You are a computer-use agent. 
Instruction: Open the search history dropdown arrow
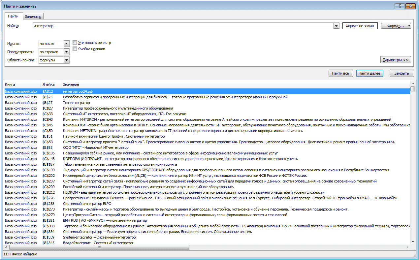(337, 26)
